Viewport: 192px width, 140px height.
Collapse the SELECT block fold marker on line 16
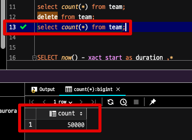tap(34, 58)
